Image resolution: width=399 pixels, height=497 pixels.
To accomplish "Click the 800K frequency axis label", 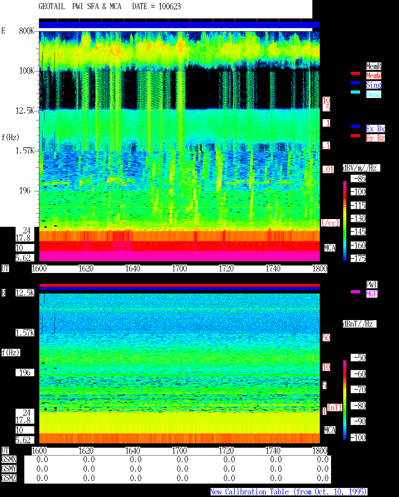I will 26,31.
